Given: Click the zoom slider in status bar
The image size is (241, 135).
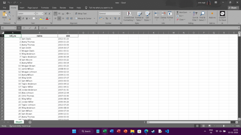Looking at the screenshot, I should [x=224, y=126].
